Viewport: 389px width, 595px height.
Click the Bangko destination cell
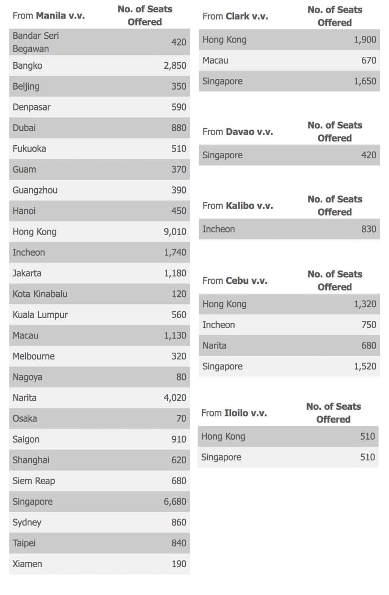27,66
